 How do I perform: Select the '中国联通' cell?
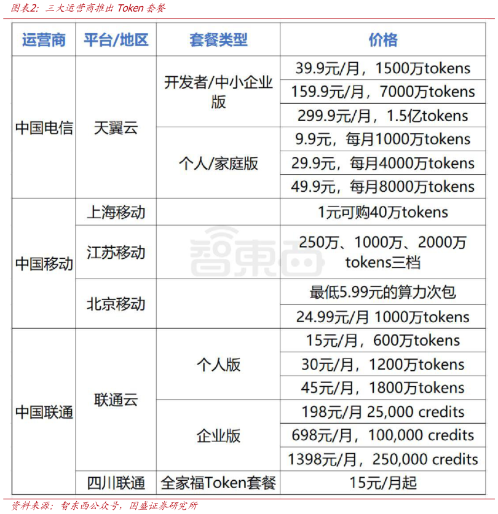(x=44, y=412)
